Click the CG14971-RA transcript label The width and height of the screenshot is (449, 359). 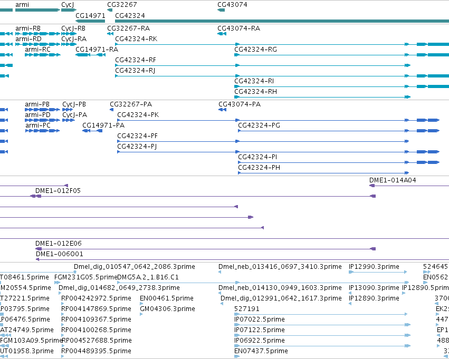(97, 50)
